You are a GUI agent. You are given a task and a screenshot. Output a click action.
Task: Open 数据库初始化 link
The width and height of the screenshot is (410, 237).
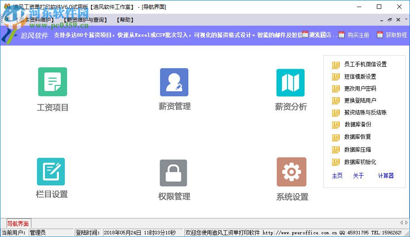[360, 162]
